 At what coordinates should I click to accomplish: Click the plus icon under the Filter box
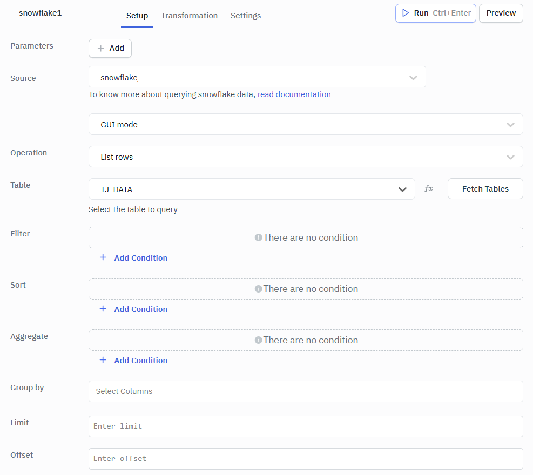[x=103, y=257]
